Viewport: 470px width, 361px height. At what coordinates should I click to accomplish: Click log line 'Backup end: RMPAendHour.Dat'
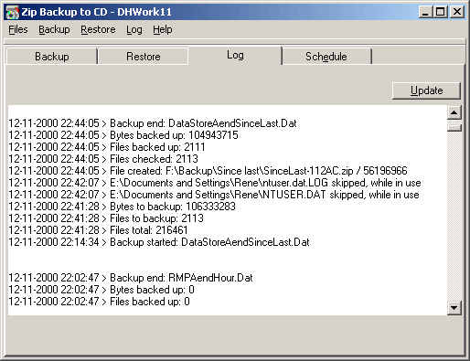[x=131, y=278]
